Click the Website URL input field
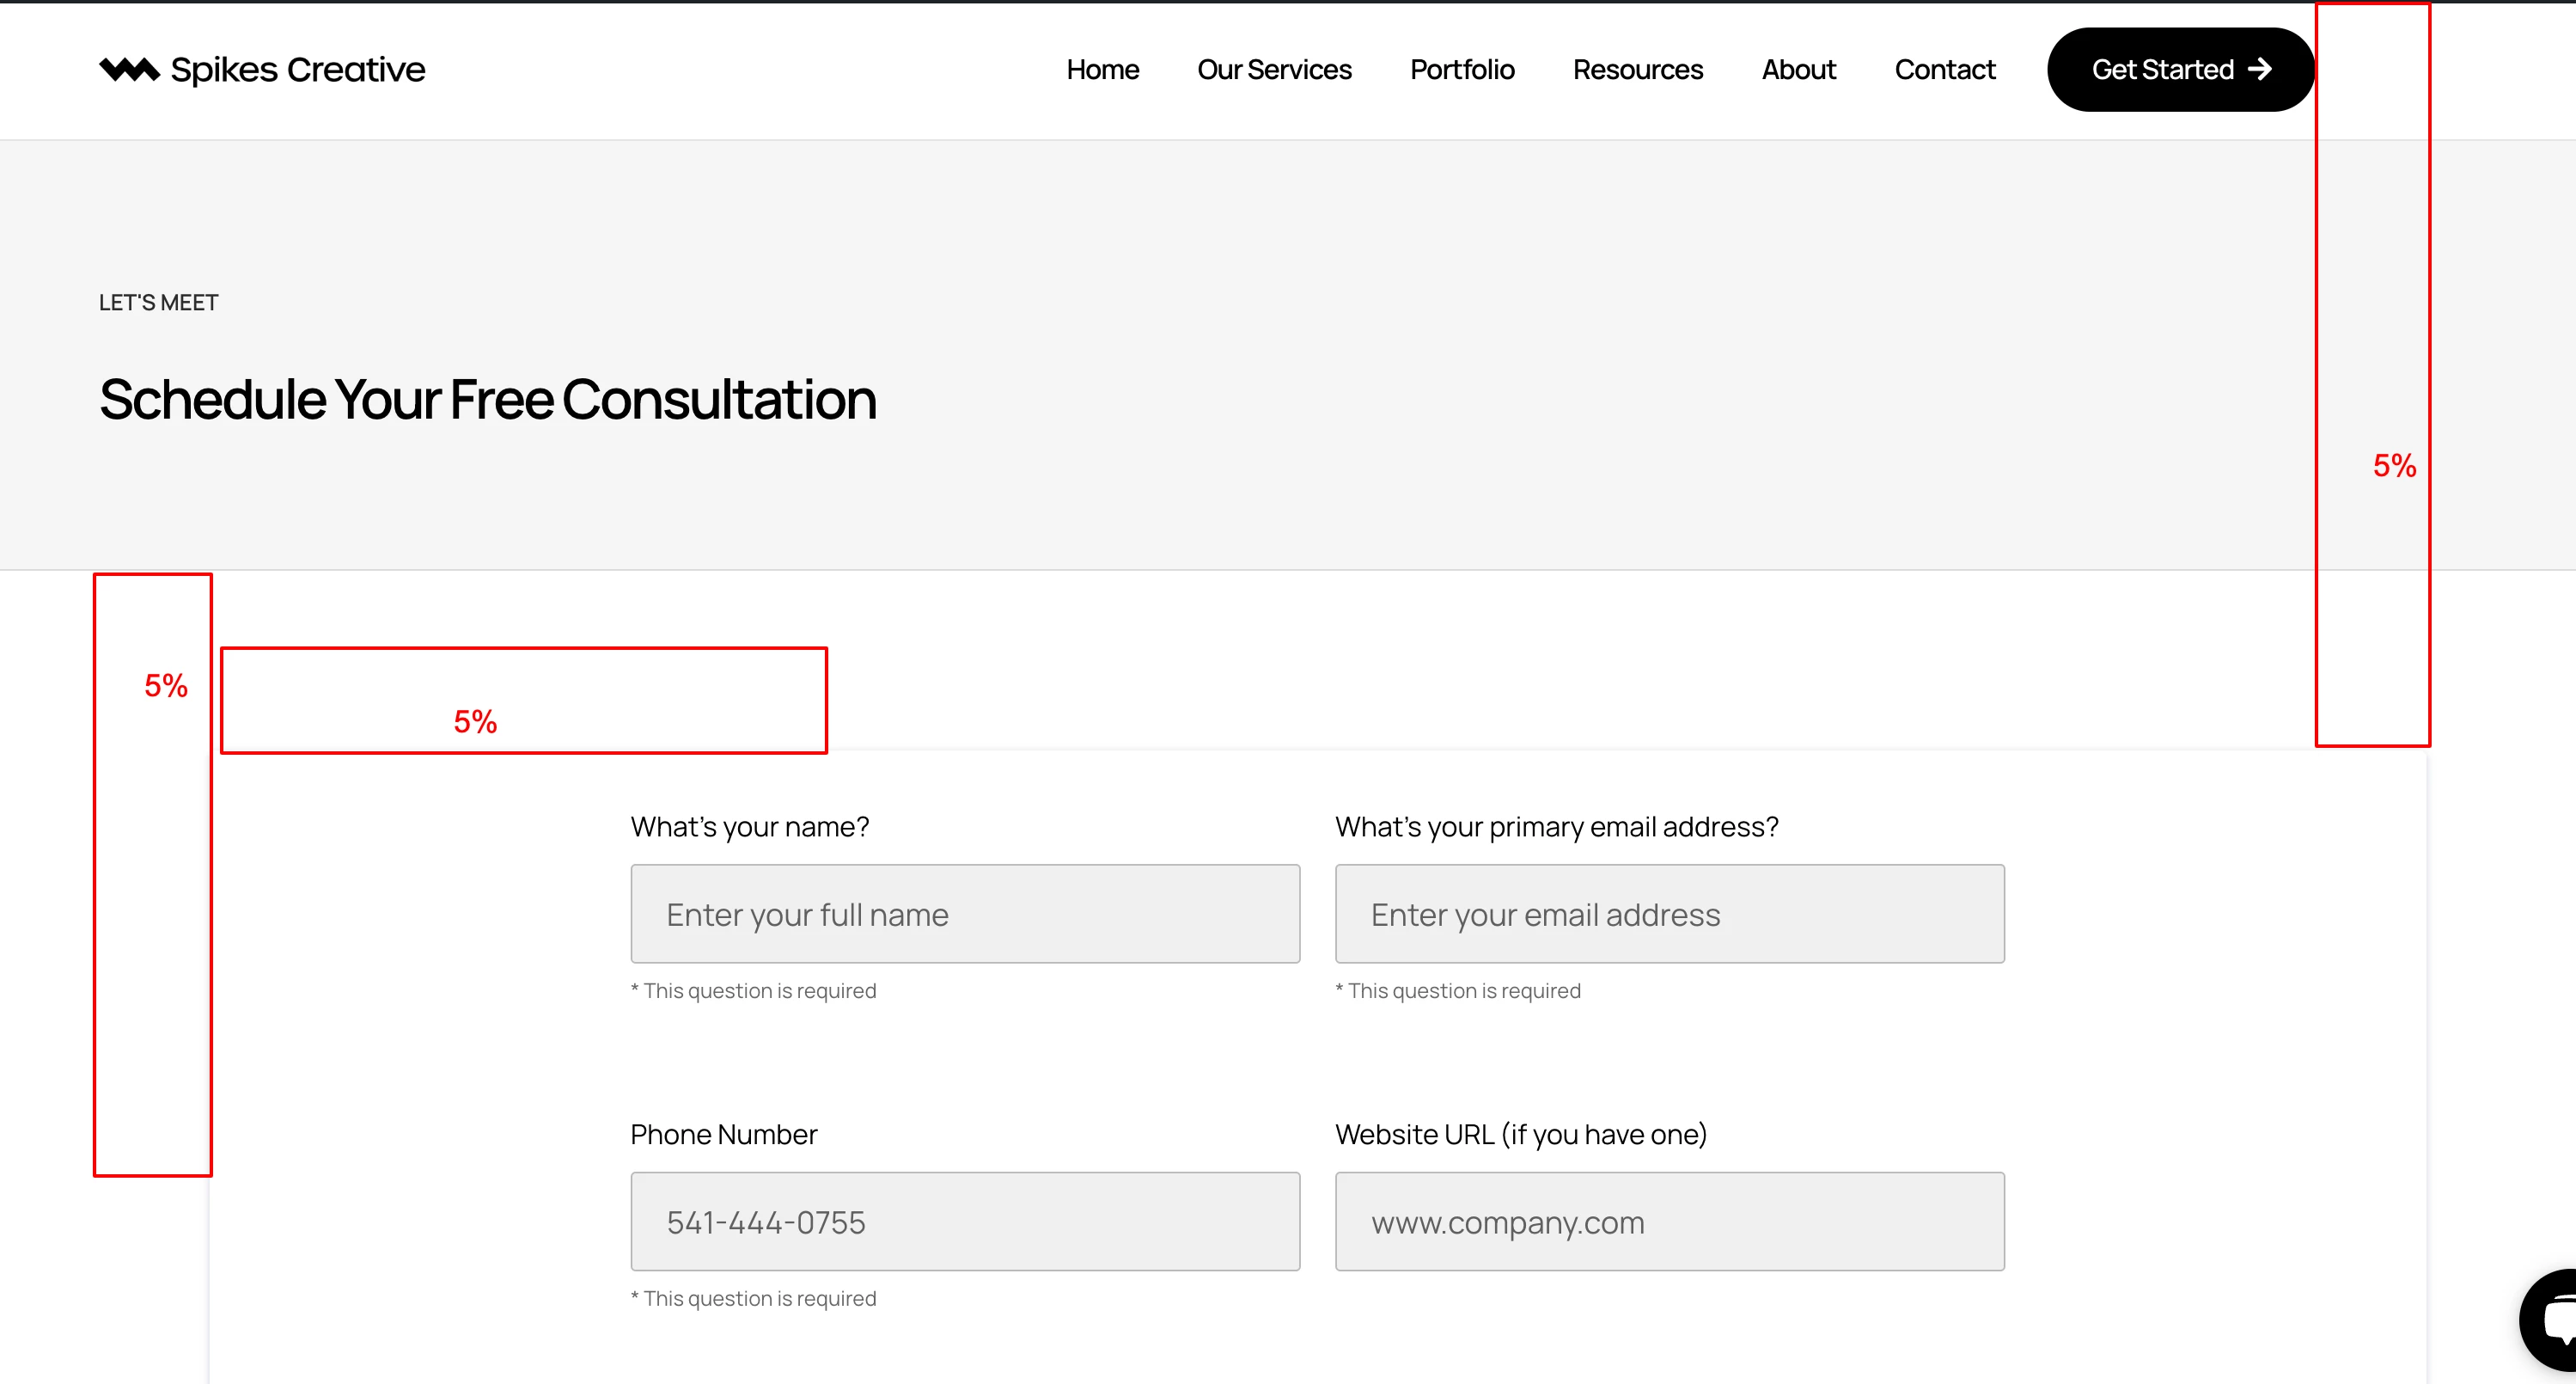2576x1384 pixels. [x=1669, y=1221]
